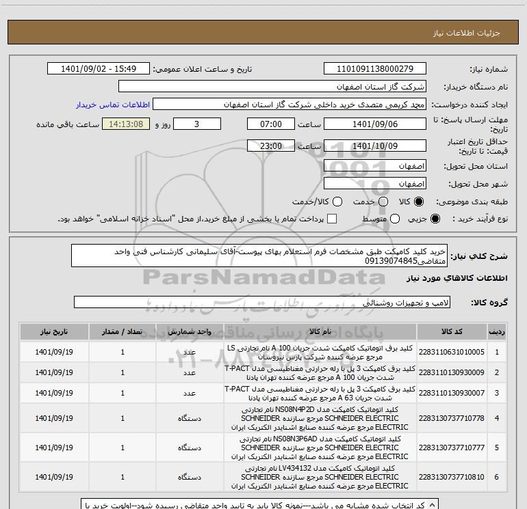Click the remaining days field showing 3
Screen dimensions: 527x509
pos(197,124)
